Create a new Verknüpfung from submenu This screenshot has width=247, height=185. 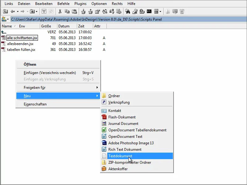pos(137,102)
